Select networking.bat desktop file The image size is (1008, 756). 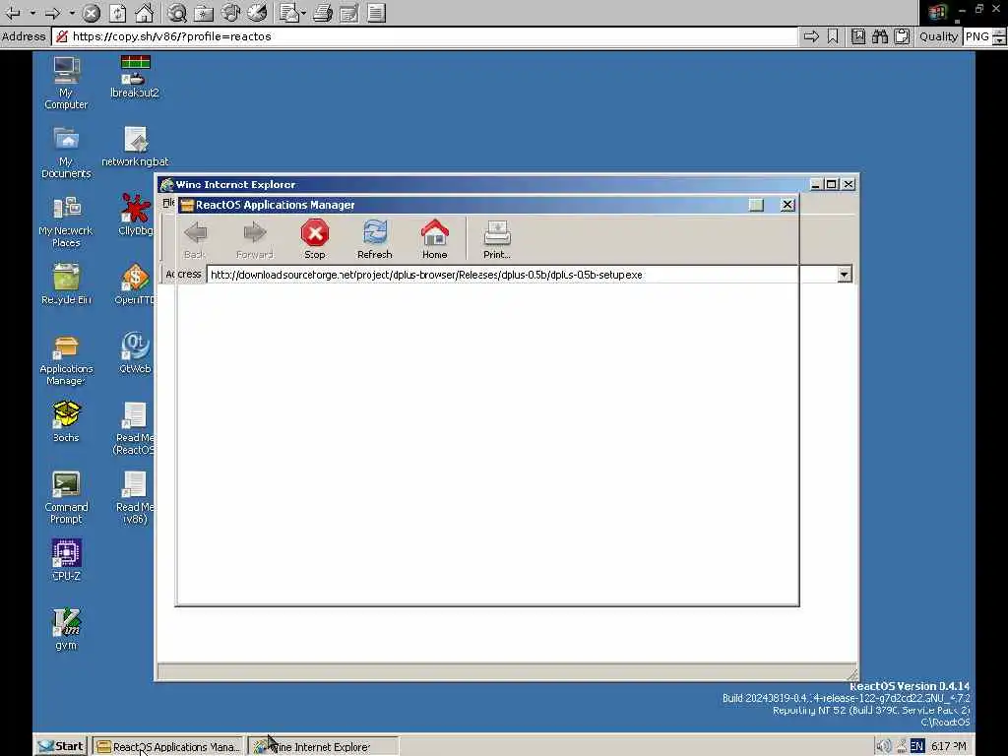[135, 147]
